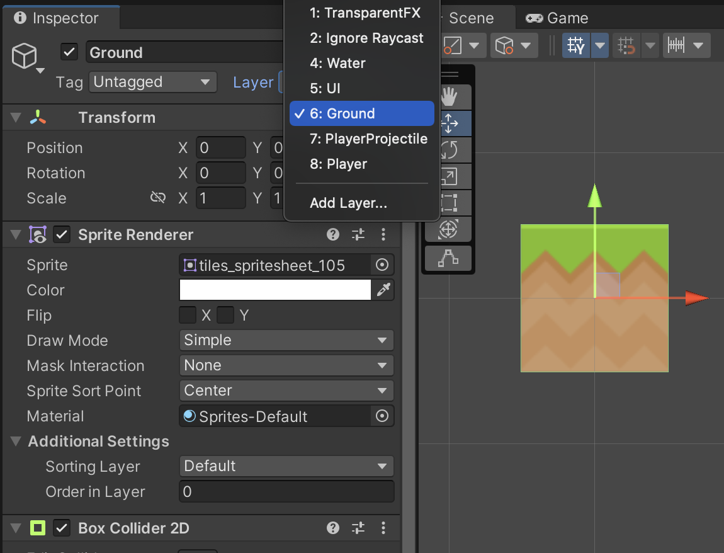
Task: Switch to the Game tab
Action: point(557,18)
